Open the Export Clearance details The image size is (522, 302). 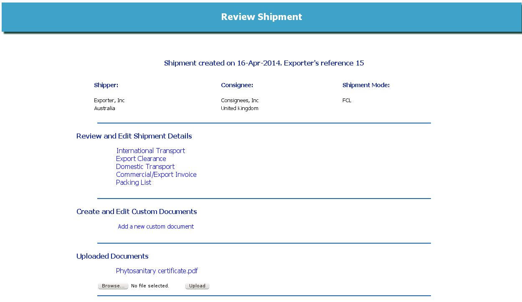(x=141, y=159)
